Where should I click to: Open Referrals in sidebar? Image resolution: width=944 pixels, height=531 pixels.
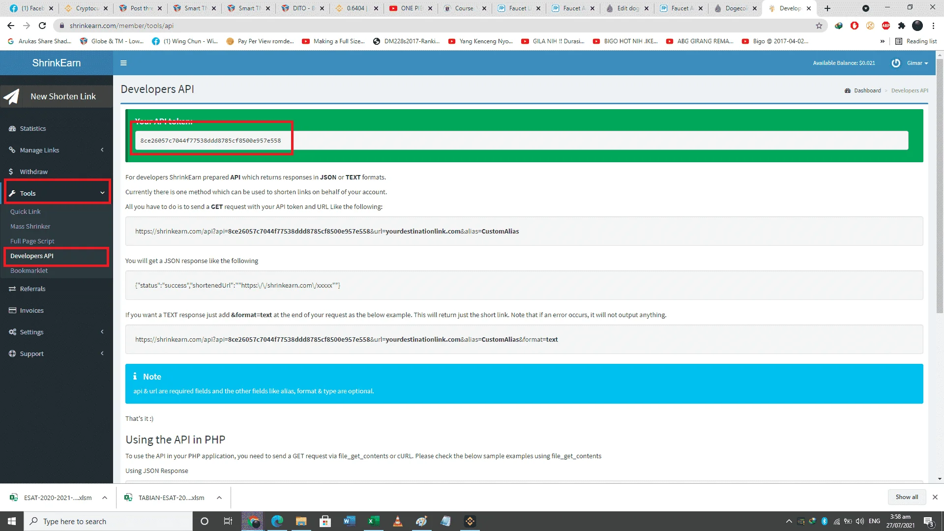click(32, 289)
